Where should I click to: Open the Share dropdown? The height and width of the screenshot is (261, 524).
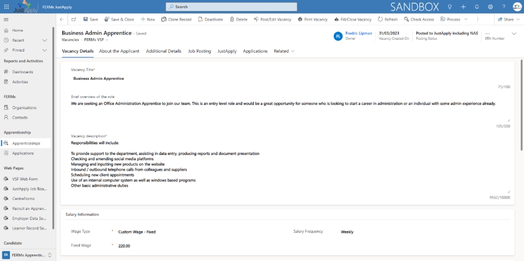point(508,19)
